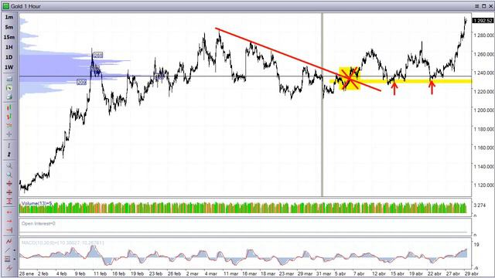
Task: Select the thick bar width icon
Action: tap(9, 154)
